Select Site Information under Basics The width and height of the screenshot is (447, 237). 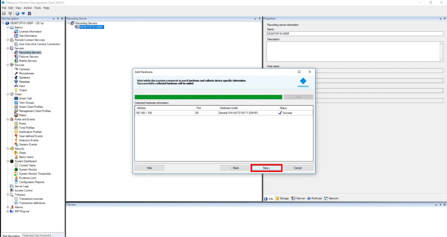pos(28,36)
